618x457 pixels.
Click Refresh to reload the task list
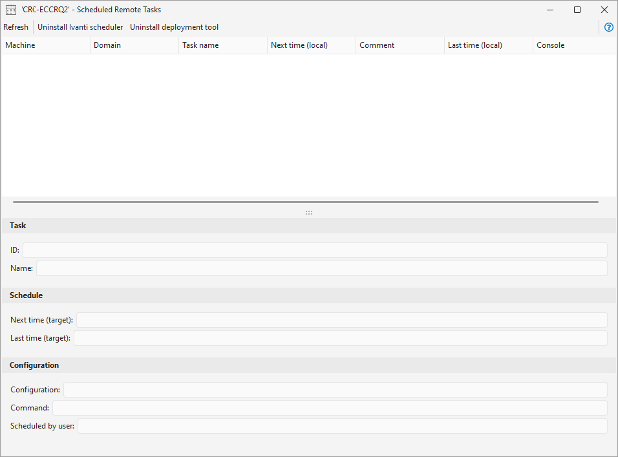(x=16, y=27)
